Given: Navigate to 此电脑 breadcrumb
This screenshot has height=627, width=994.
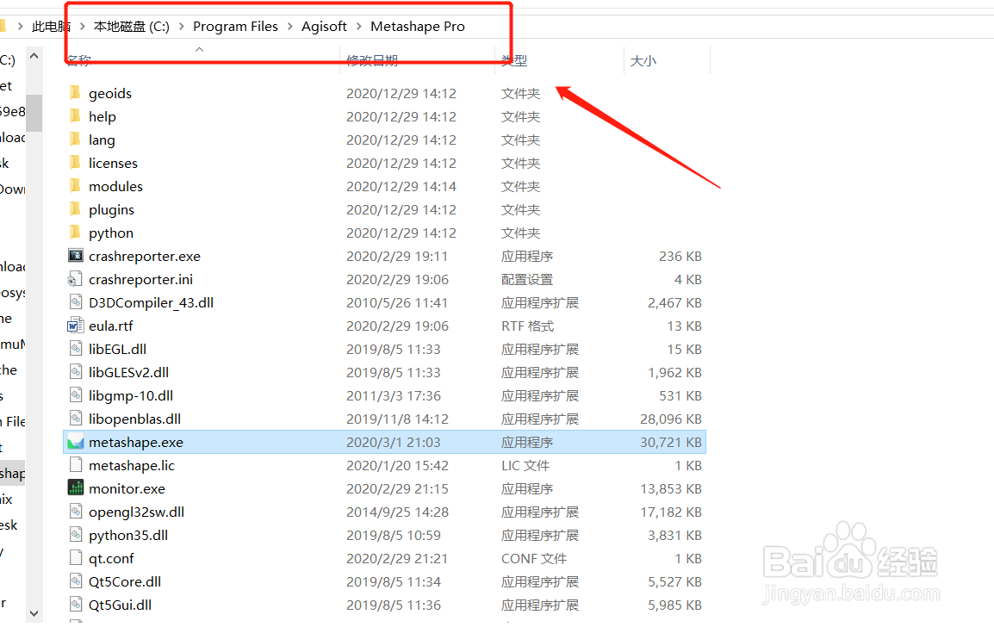Looking at the screenshot, I should coord(51,26).
